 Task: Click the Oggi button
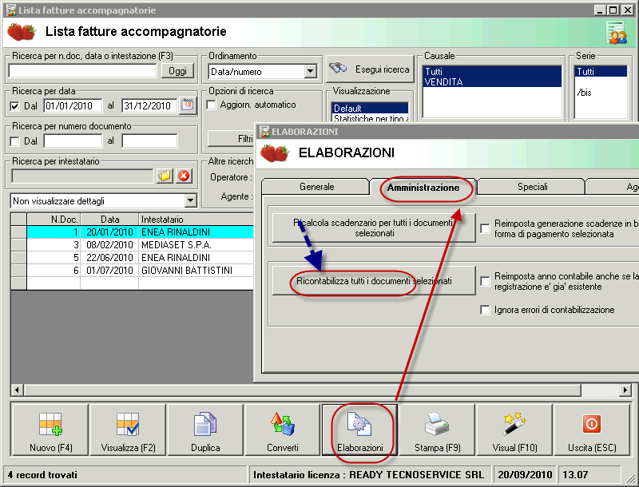pos(177,71)
